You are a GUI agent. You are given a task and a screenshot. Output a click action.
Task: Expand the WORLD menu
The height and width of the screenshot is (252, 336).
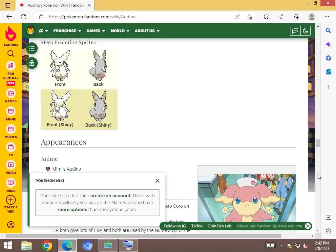pos(120,31)
